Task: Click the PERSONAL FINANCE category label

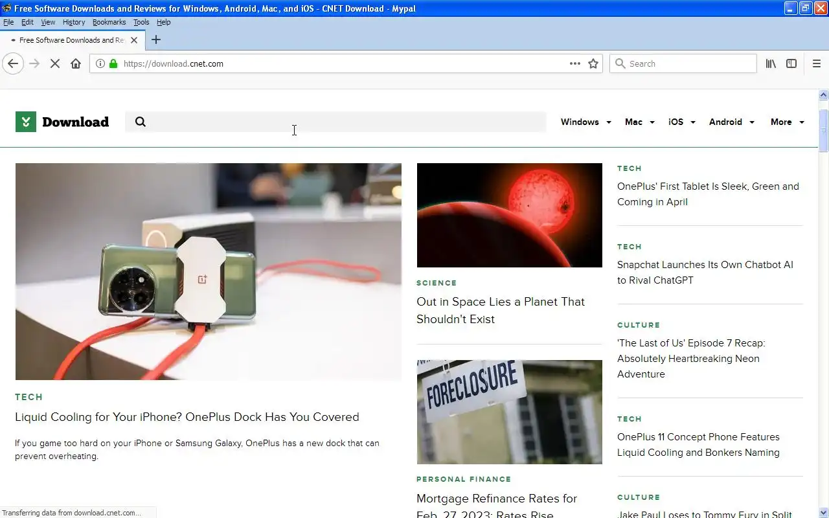Action: click(x=464, y=479)
